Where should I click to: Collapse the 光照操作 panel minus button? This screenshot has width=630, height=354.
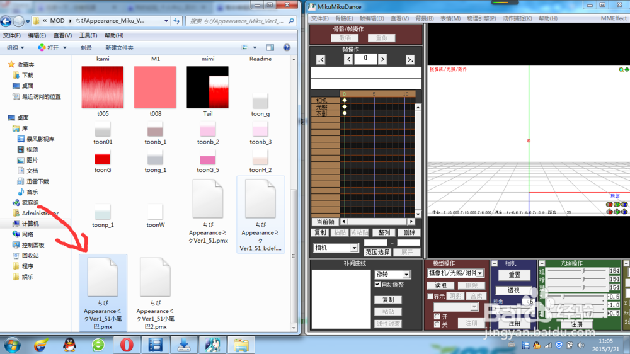coord(542,263)
